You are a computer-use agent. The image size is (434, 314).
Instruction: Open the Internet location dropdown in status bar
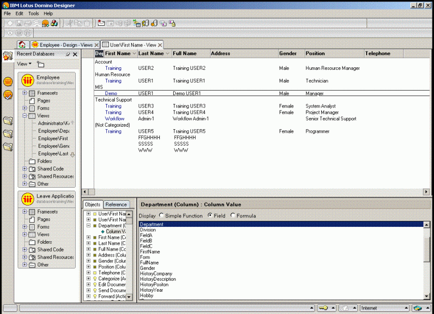coord(385,308)
